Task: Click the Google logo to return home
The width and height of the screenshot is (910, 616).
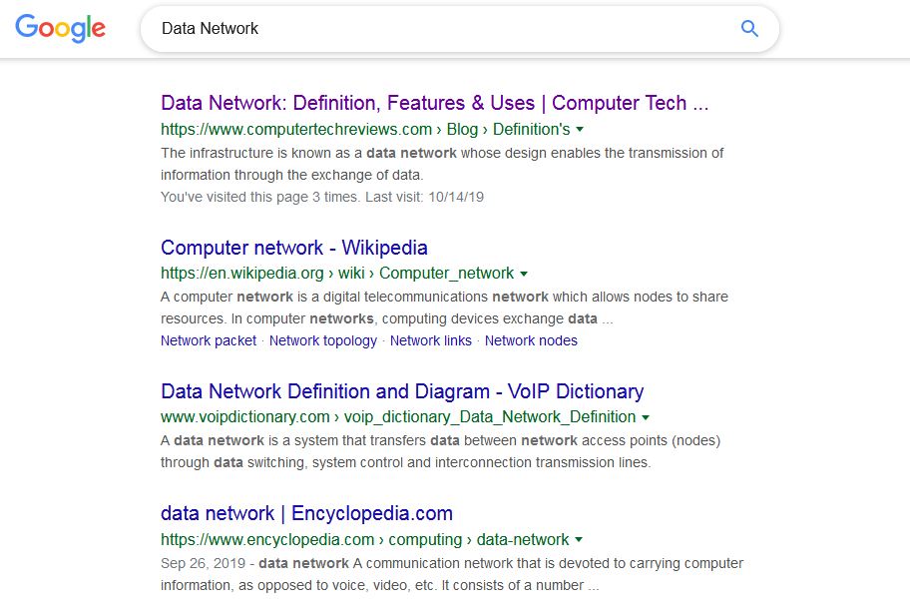Action: click(59, 29)
